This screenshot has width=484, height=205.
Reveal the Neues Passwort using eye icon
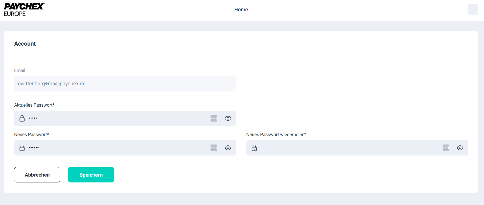(x=228, y=148)
